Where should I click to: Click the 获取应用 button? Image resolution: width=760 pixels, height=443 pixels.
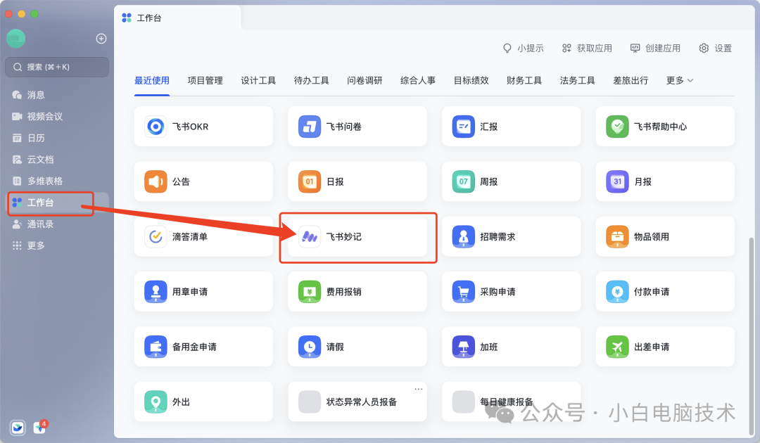click(x=587, y=48)
